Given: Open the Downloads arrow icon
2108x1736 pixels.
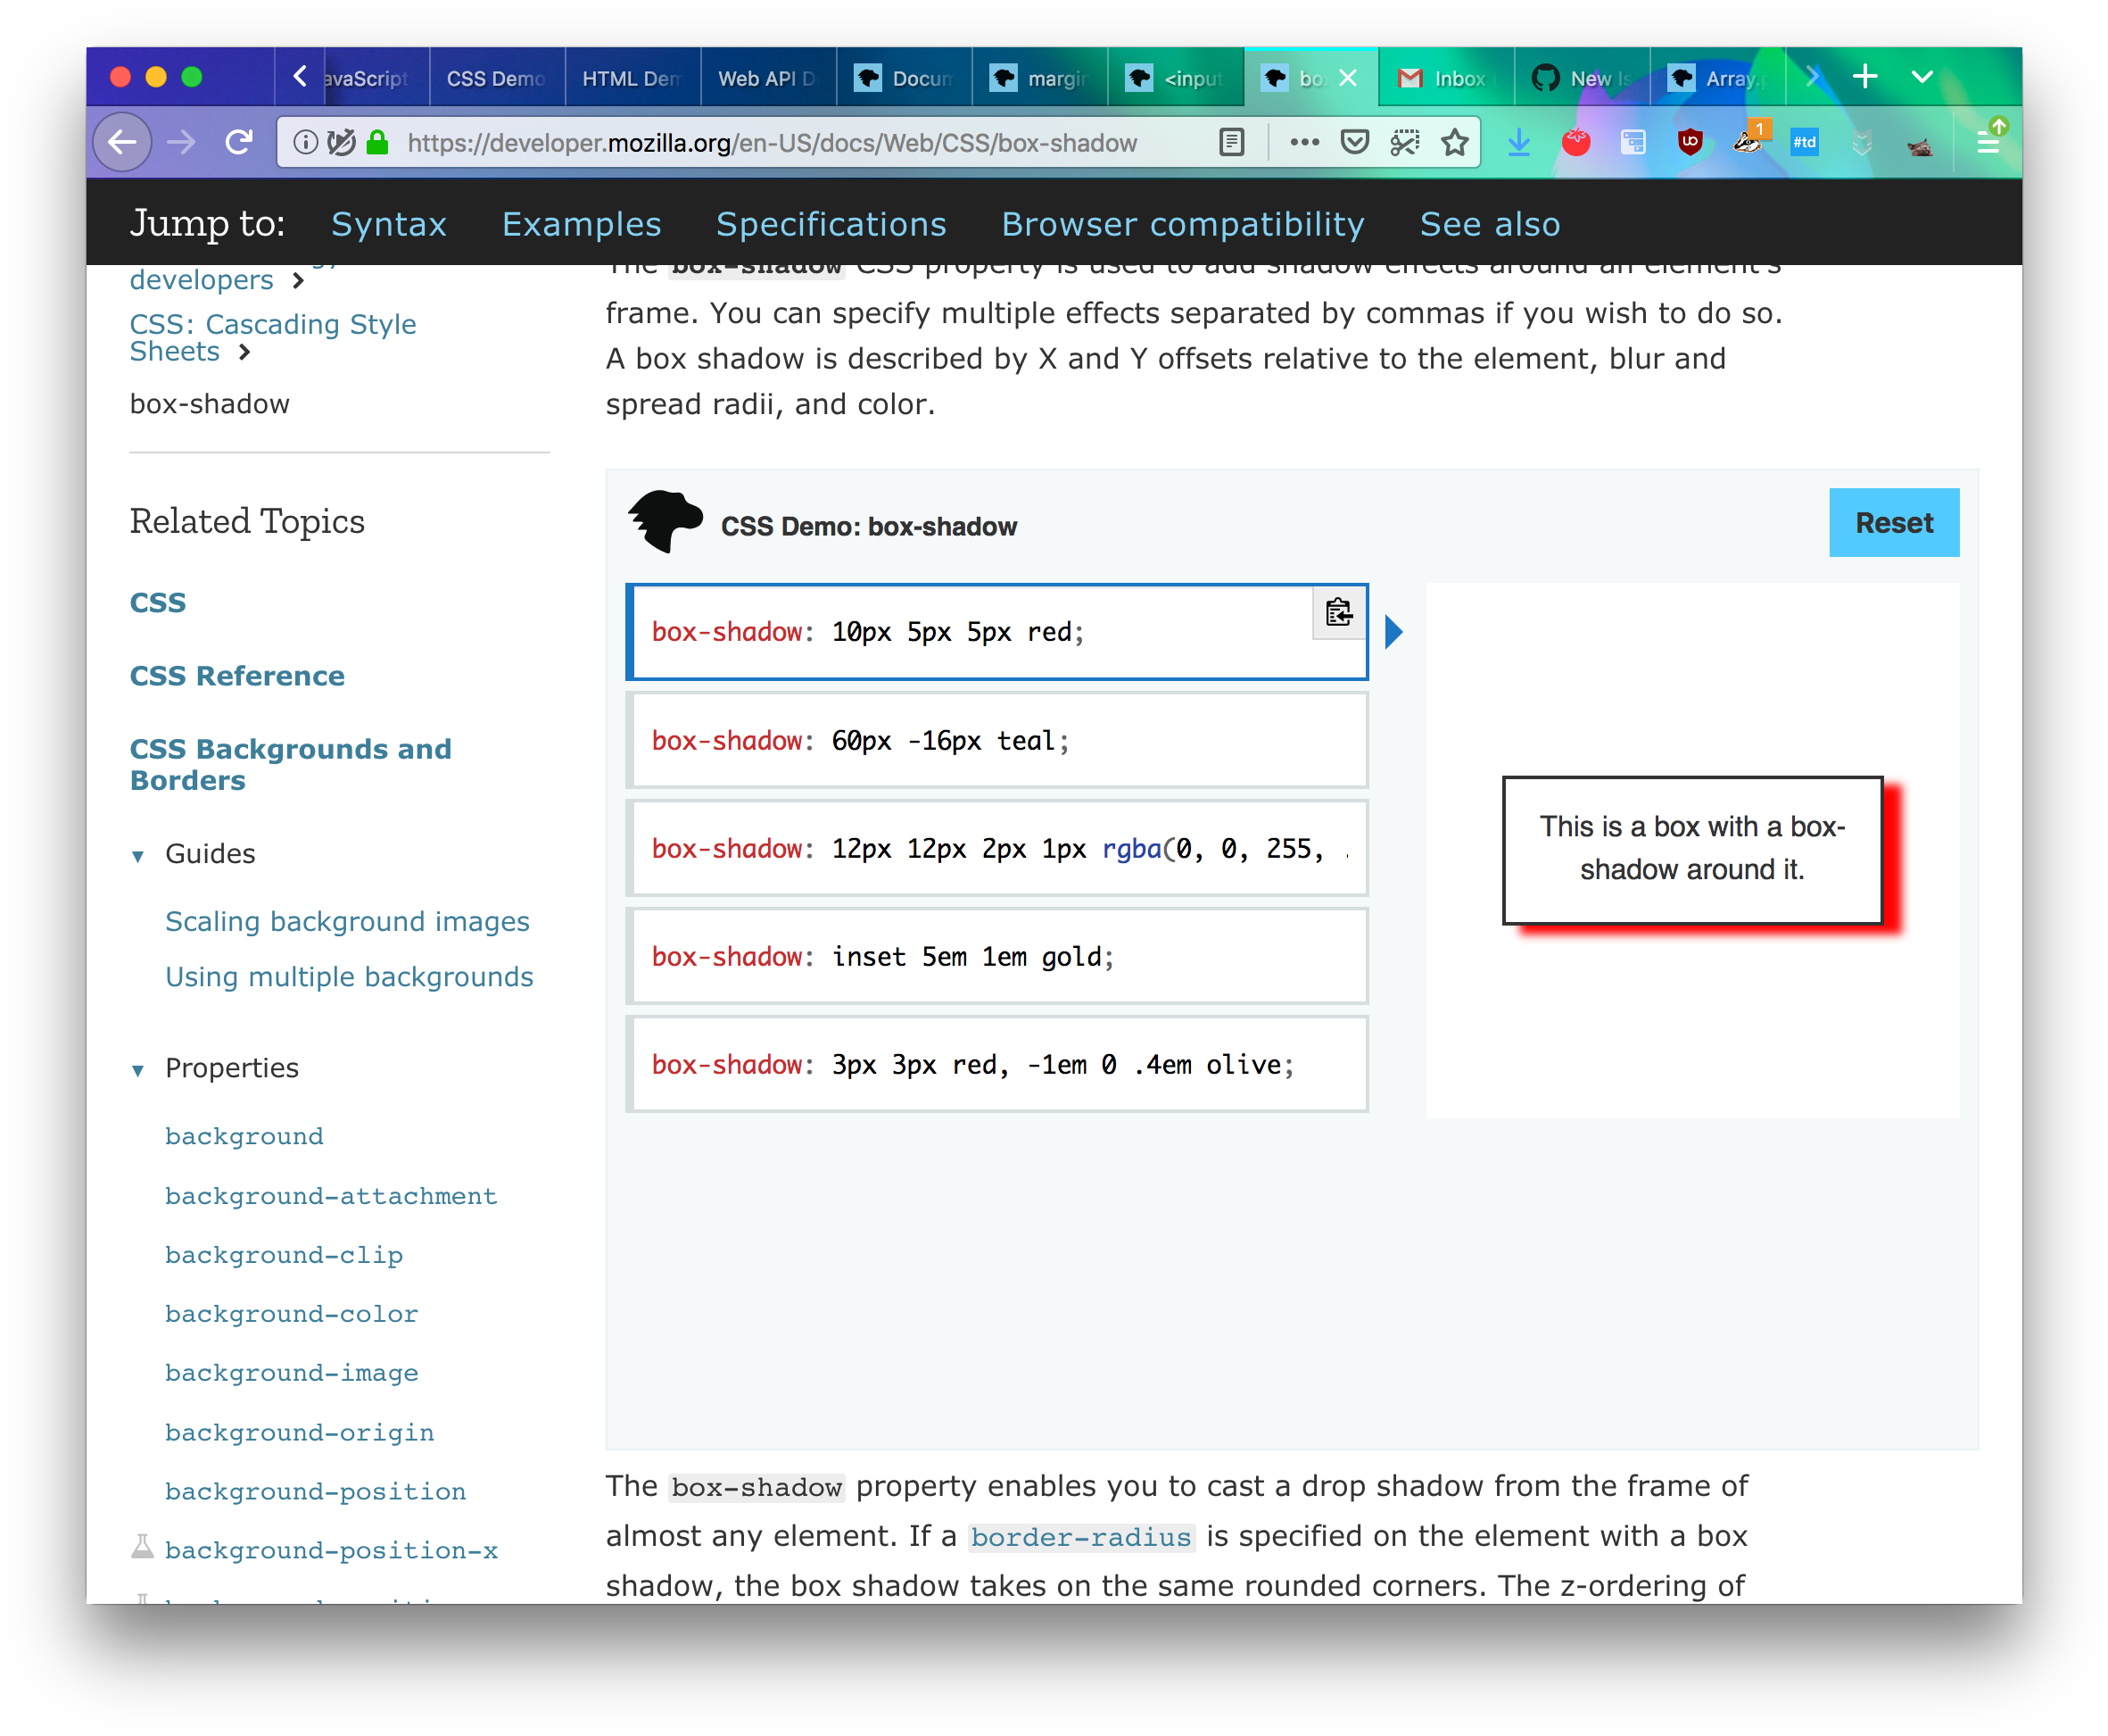Looking at the screenshot, I should pos(1518,143).
